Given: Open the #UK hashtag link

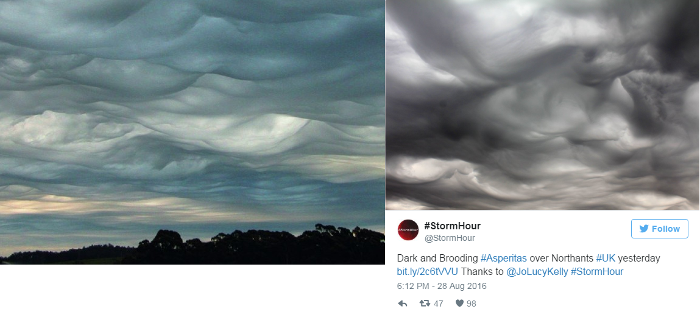Looking at the screenshot, I should tap(606, 258).
